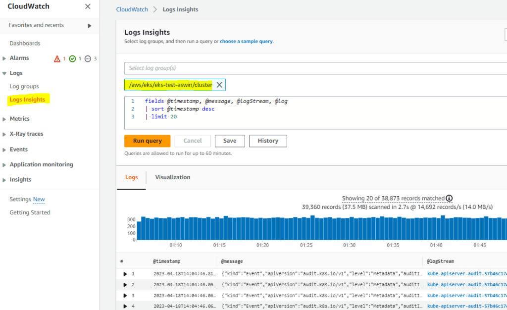The width and height of the screenshot is (507, 310).
Task: Remove the eks-test-aswin log group tag
Action: click(x=219, y=85)
